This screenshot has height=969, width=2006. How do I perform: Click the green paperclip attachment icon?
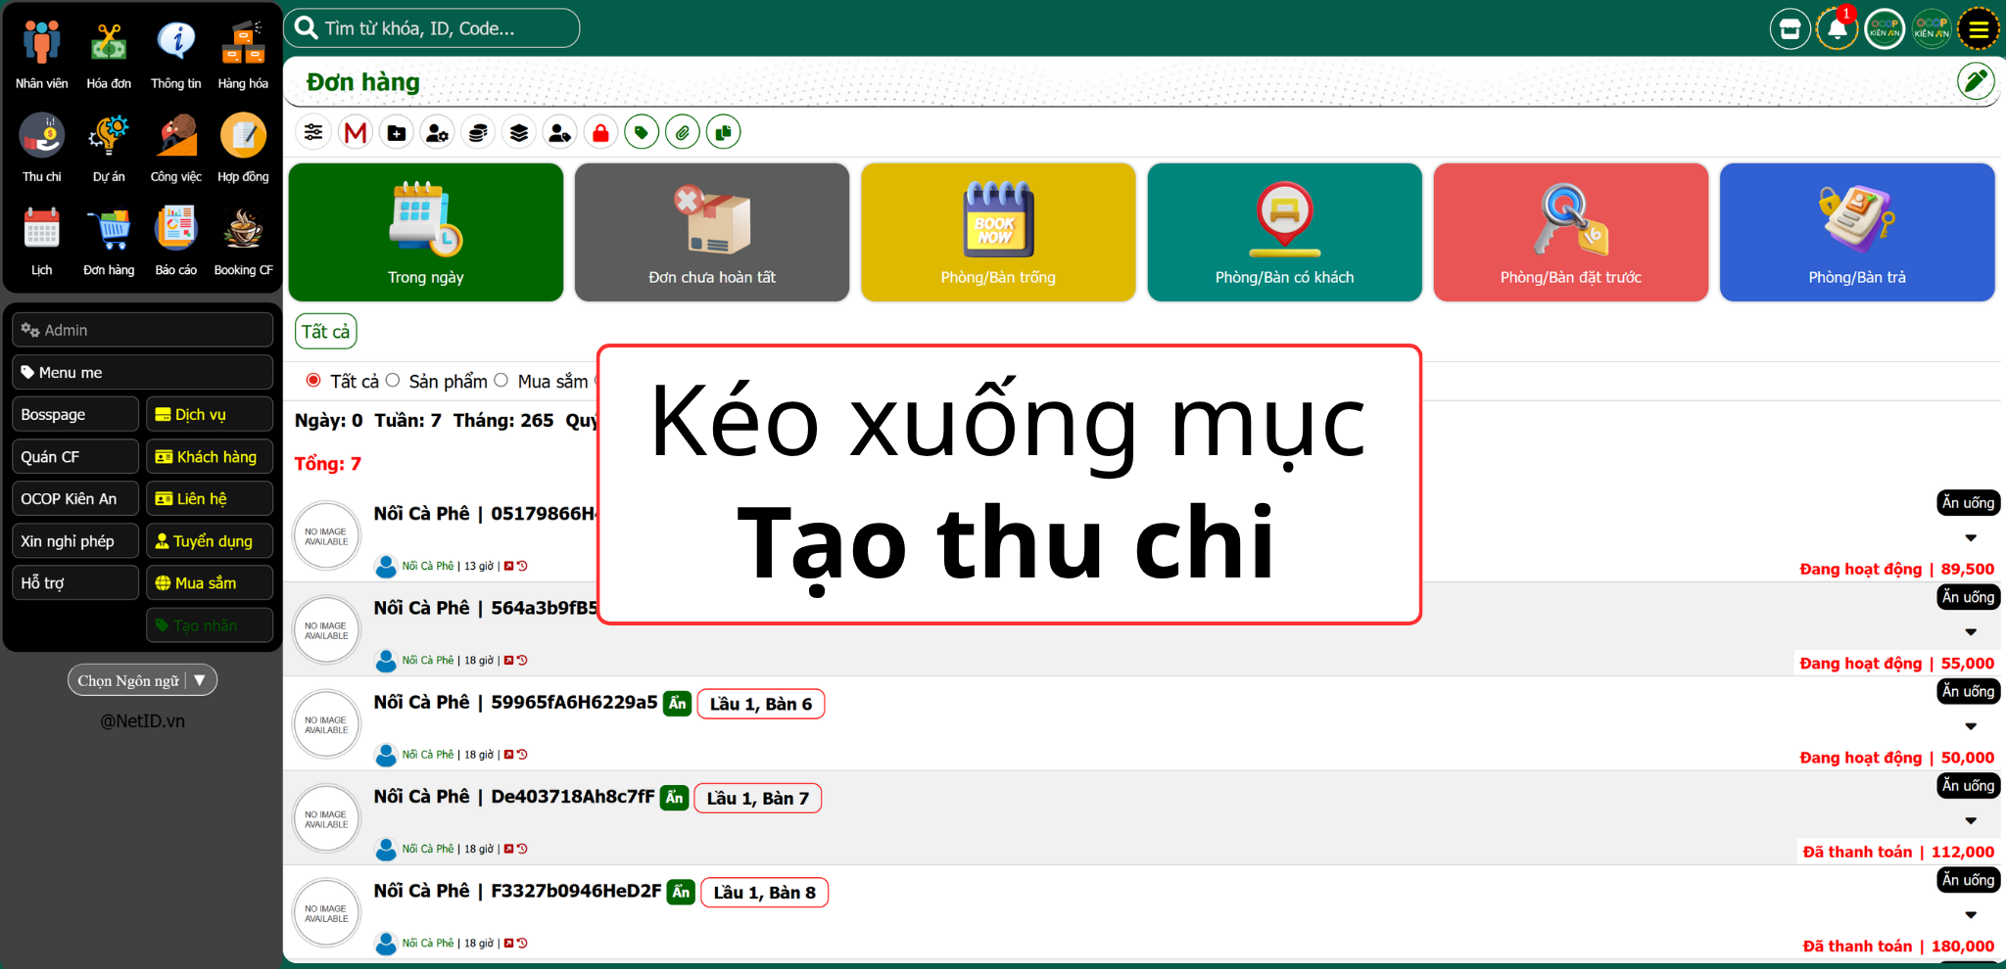682,132
